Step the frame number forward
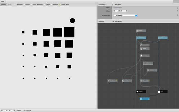Screen dimensions: 179x112 14,111
